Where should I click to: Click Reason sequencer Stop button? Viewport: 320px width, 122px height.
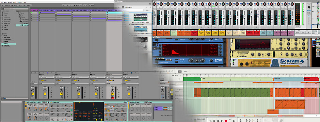218,121
